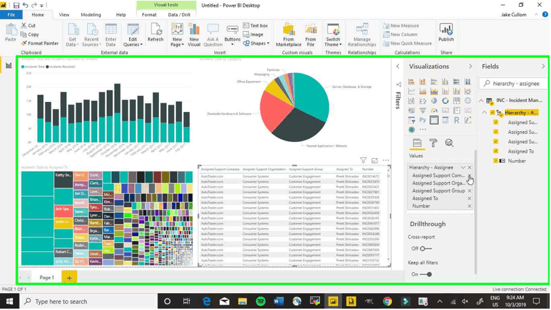Uncheck the Assigned To field checkbox
This screenshot has width=551, height=310.
click(496, 151)
